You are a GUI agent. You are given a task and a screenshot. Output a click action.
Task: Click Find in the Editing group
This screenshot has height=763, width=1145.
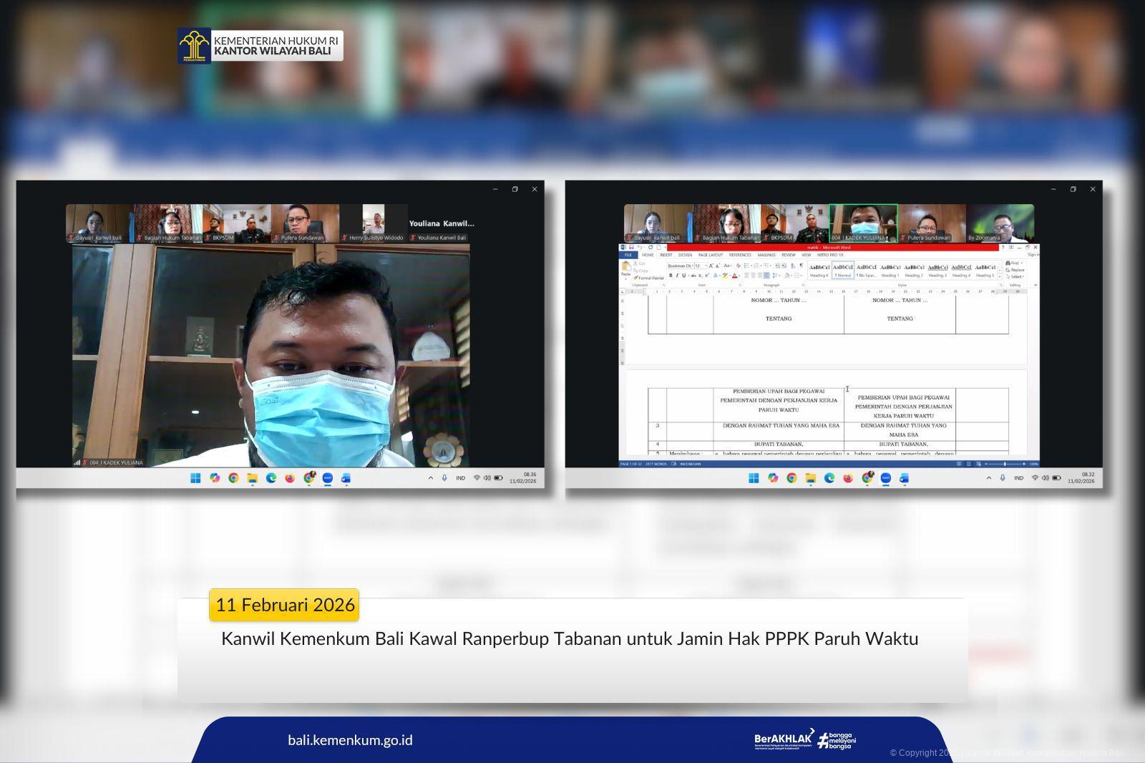tap(1013, 263)
